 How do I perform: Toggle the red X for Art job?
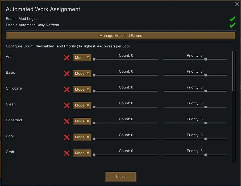[67, 58]
